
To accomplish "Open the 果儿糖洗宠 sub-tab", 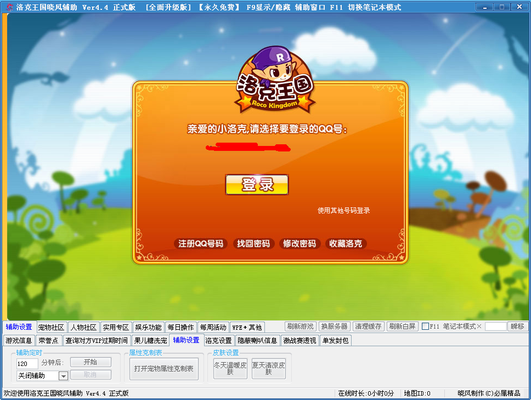I will [150, 340].
